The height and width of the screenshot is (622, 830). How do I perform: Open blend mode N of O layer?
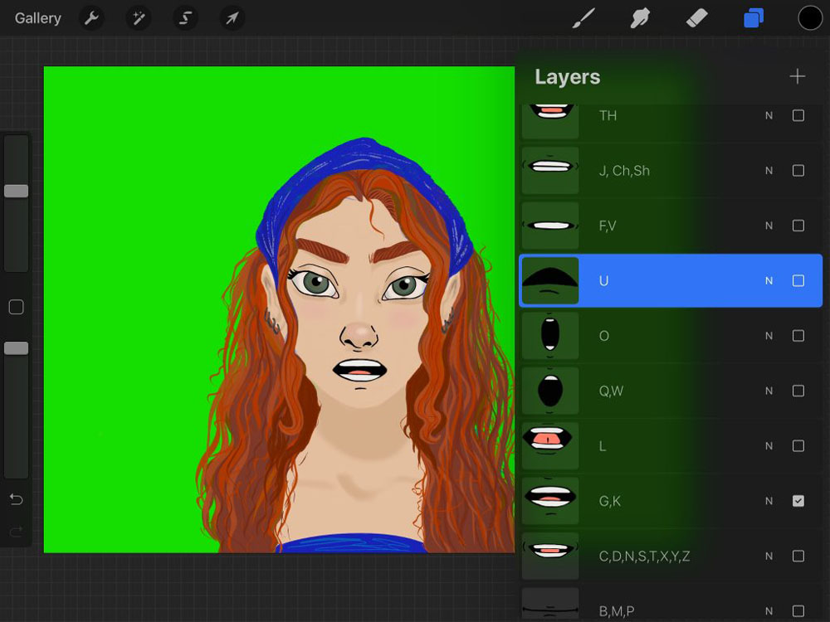tap(769, 336)
